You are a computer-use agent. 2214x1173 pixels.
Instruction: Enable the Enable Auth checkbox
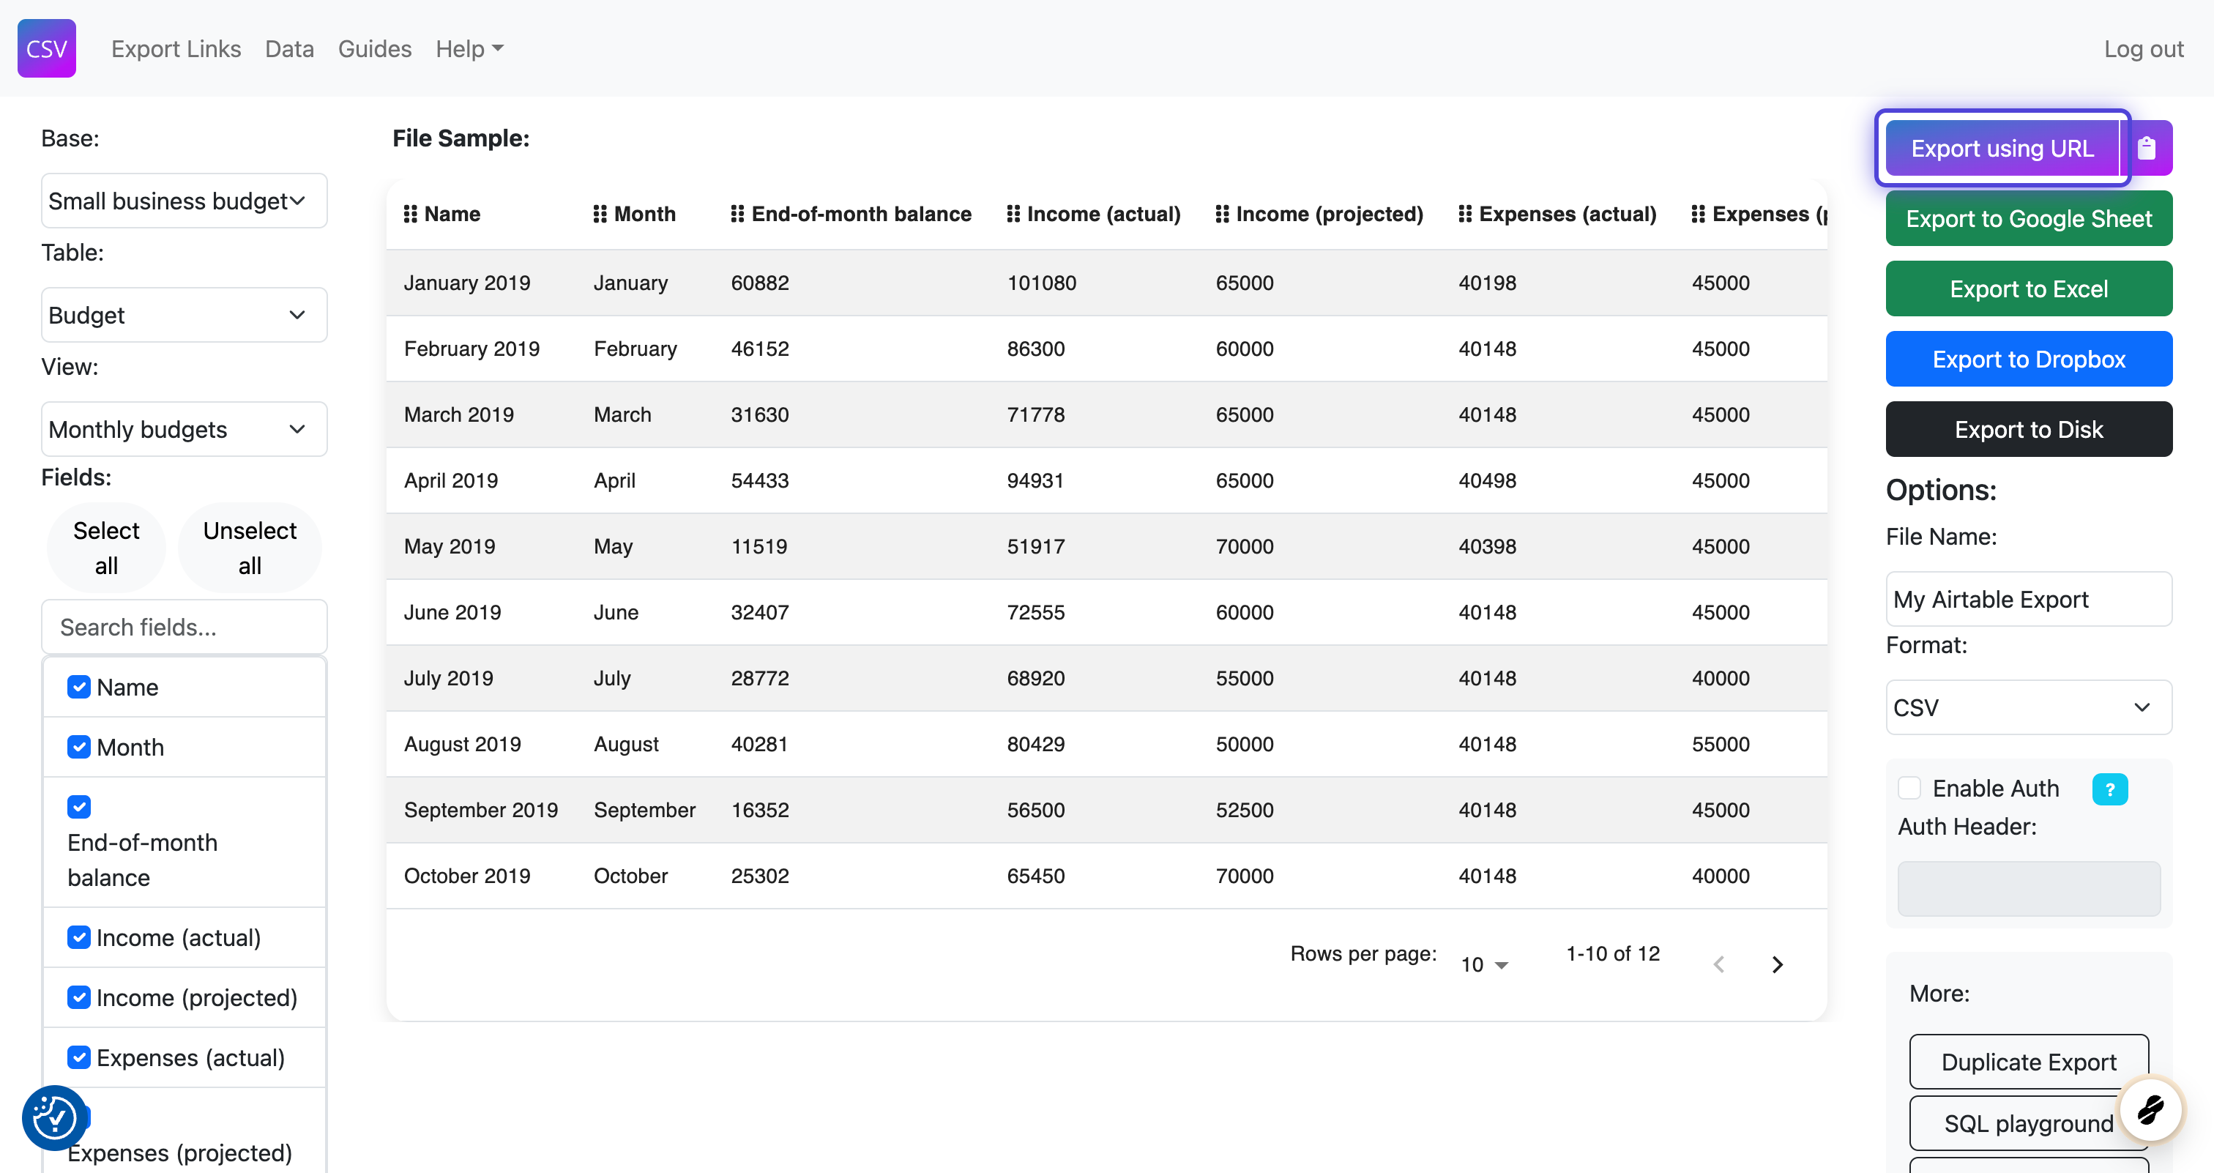coord(1909,788)
